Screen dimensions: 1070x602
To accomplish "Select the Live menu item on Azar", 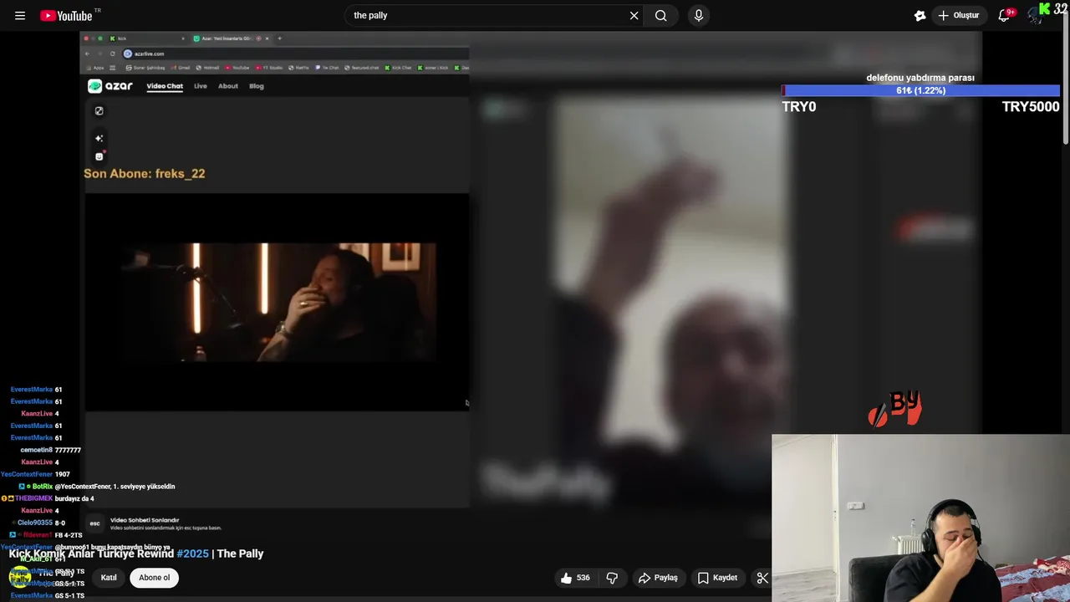I will [x=201, y=86].
